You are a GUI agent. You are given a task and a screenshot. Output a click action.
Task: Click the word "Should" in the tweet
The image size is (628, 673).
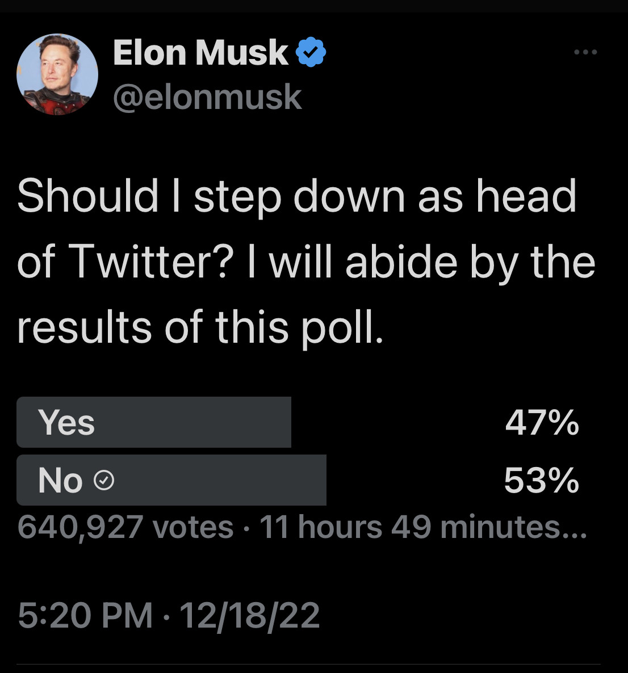[88, 196]
